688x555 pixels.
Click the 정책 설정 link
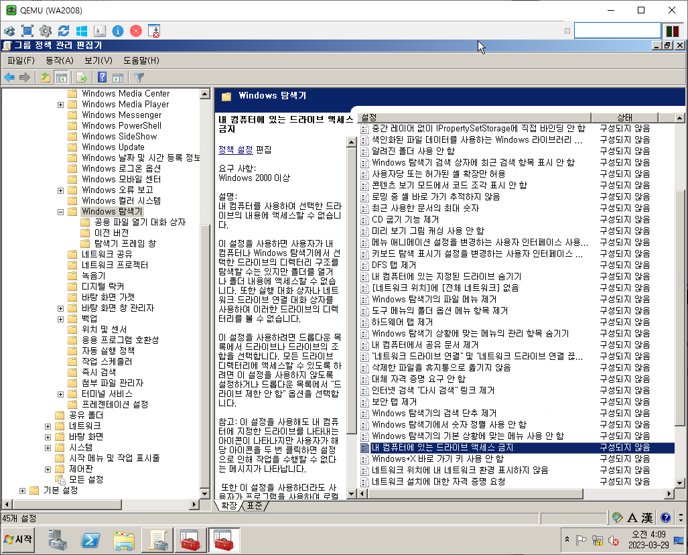click(x=236, y=149)
